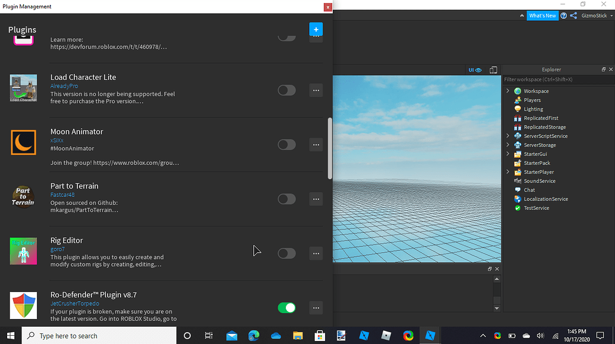
Task: Open the Fastcar48 creator link
Action: 62,195
